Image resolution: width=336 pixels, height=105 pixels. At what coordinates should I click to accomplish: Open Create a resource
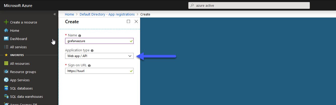(x=24, y=22)
